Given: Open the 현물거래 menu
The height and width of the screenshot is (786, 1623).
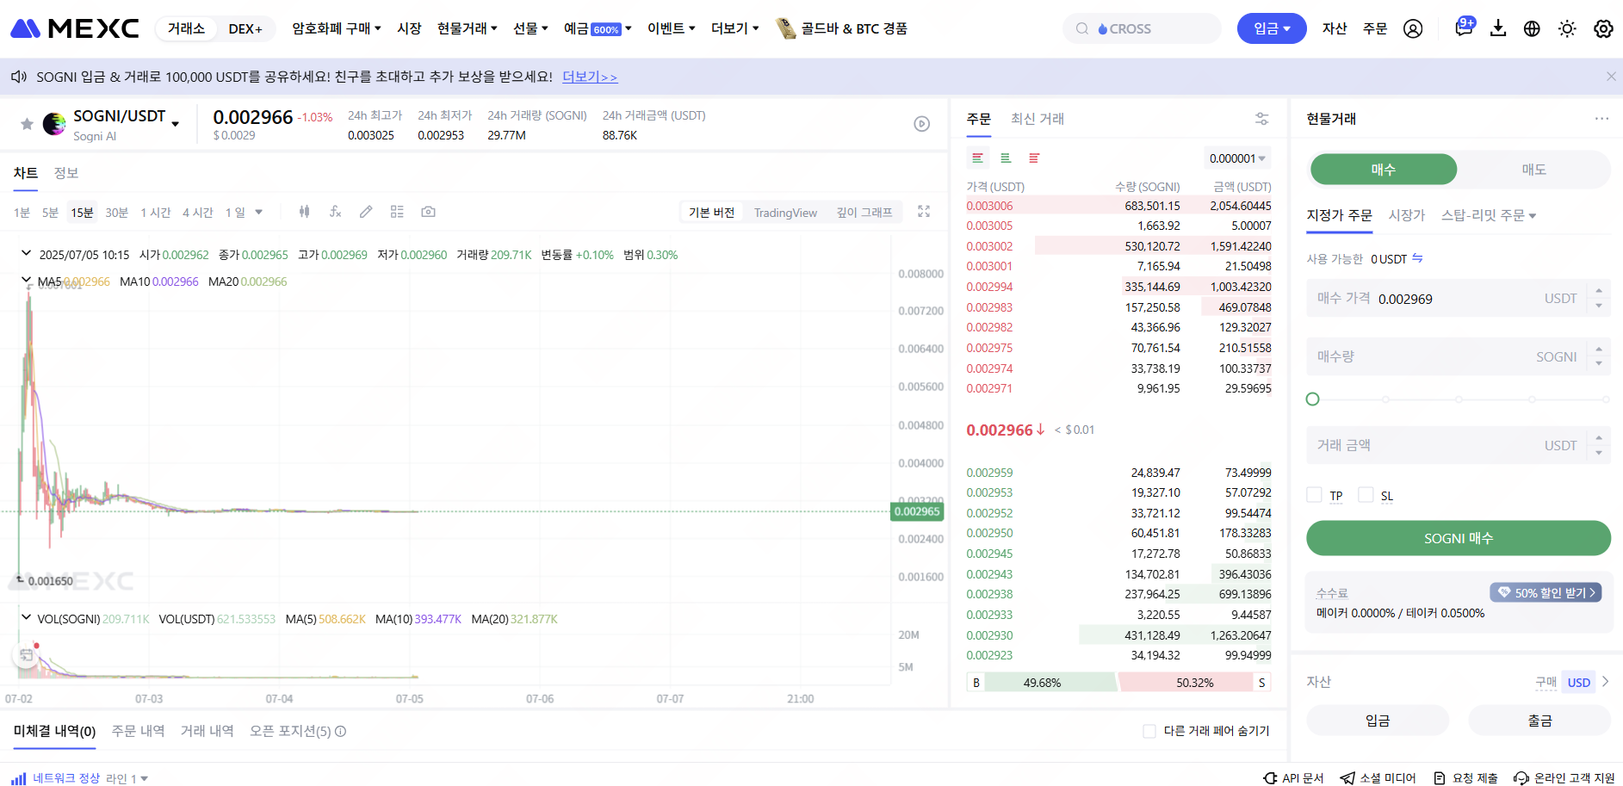Looking at the screenshot, I should point(468,28).
